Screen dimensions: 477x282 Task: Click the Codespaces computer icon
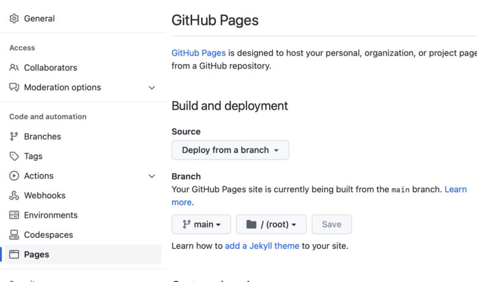(14, 234)
